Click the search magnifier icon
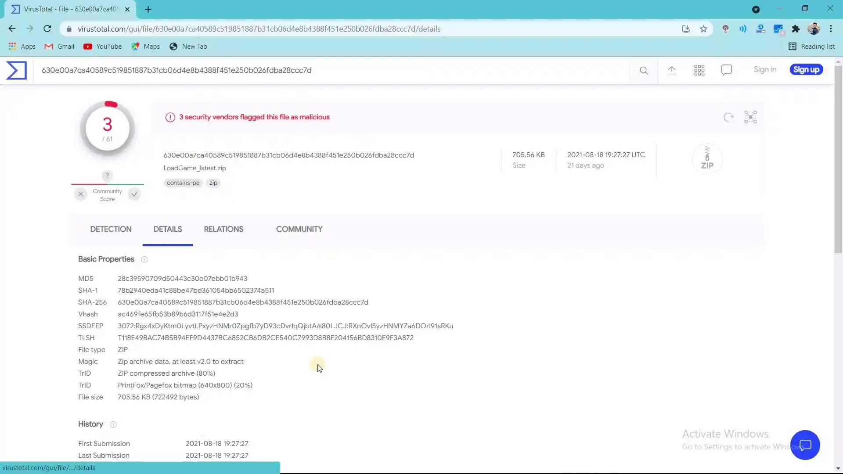 pyautogui.click(x=644, y=70)
